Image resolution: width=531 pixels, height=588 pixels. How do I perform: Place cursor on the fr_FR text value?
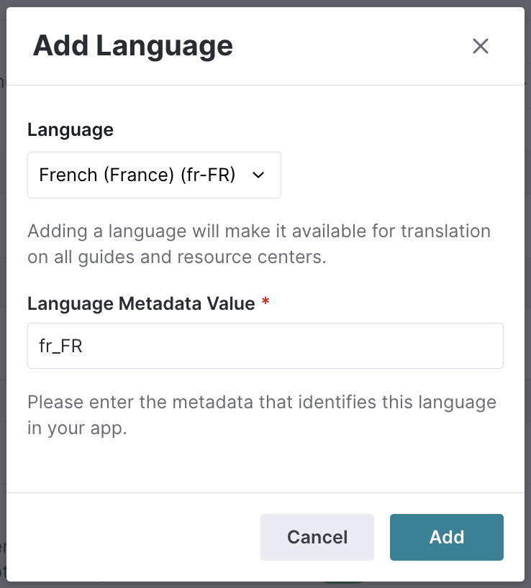point(60,346)
